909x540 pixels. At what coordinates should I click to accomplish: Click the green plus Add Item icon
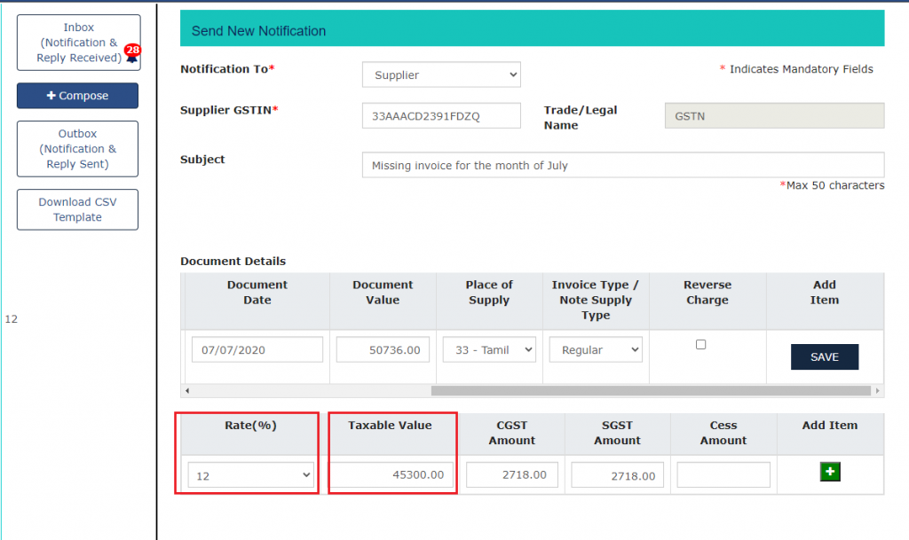point(830,472)
